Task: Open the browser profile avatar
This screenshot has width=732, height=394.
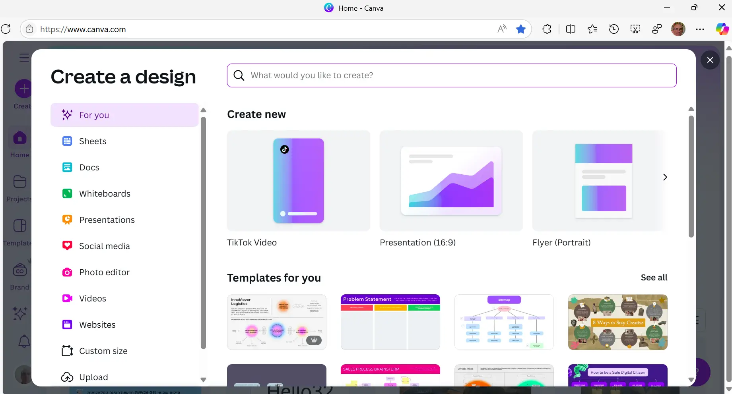Action: pyautogui.click(x=678, y=29)
